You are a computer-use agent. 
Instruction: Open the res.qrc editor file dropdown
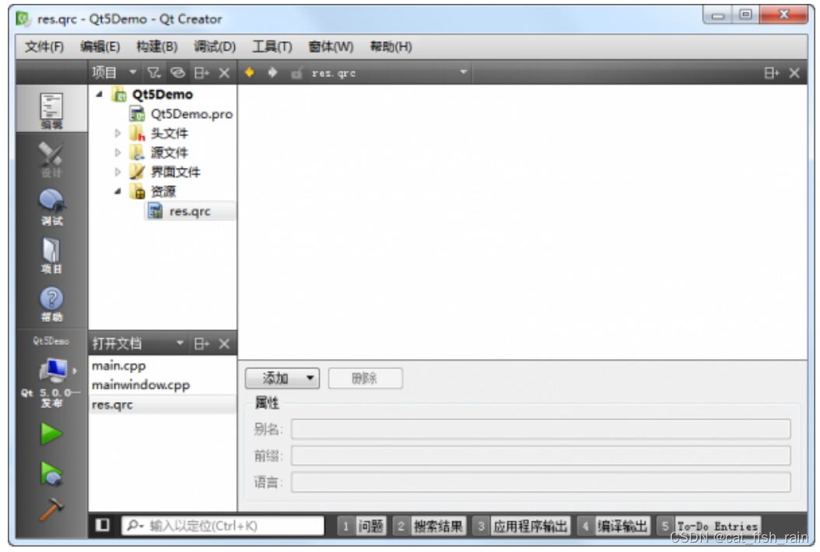pos(464,72)
